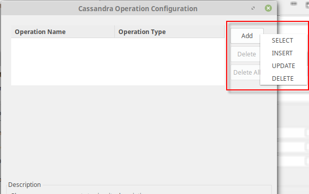This screenshot has width=309, height=194.
Task: Click the blurred minimize-panel icon behind the dialog
Action: [x=294, y=4]
